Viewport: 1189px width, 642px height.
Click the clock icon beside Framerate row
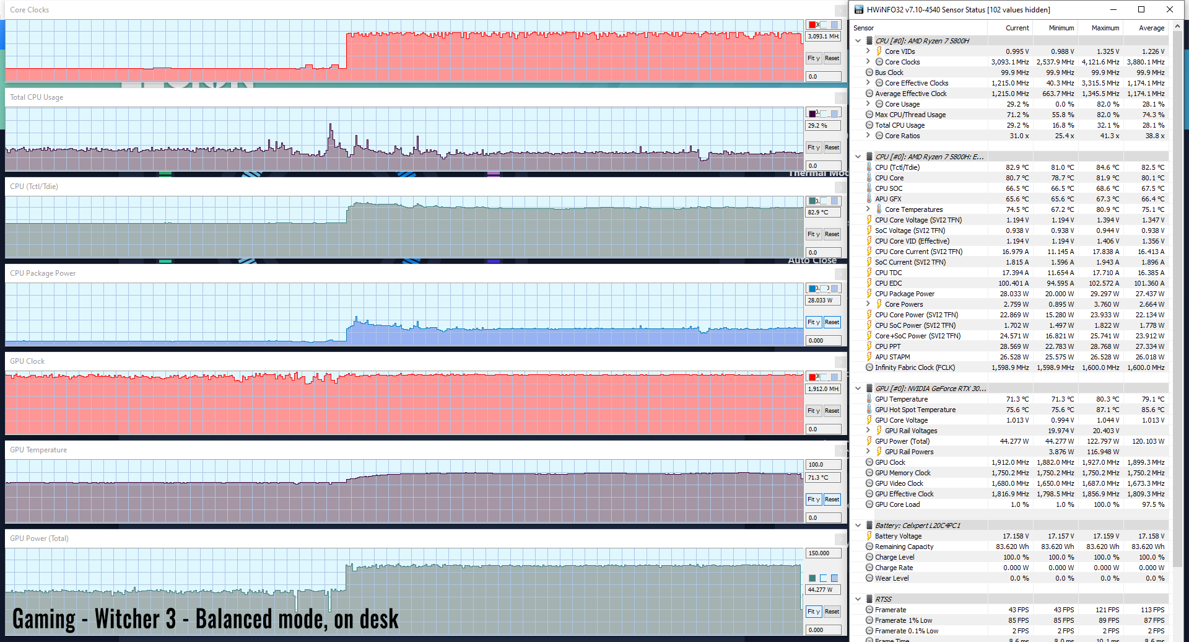[869, 610]
